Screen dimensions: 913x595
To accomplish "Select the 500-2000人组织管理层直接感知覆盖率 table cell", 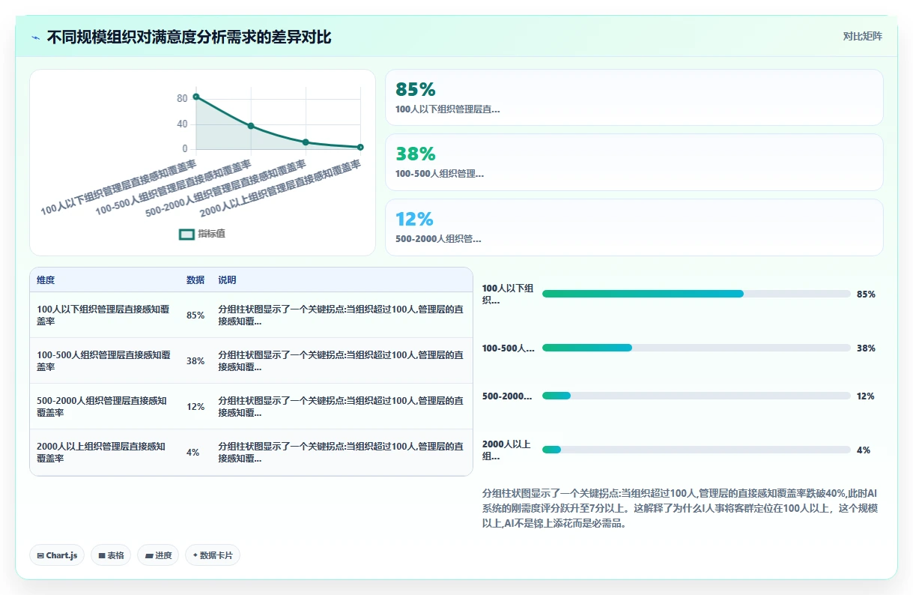I will pyautogui.click(x=104, y=407).
